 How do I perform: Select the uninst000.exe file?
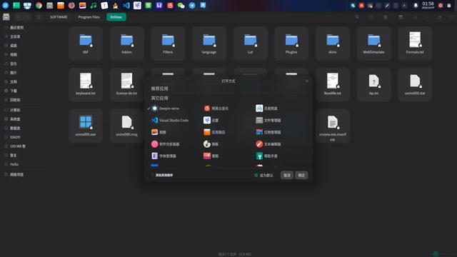[x=86, y=126]
